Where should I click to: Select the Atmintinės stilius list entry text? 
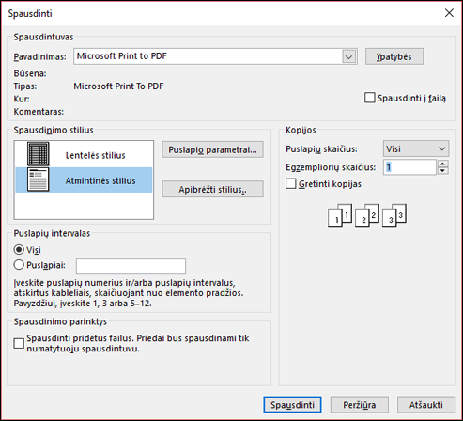point(100,180)
